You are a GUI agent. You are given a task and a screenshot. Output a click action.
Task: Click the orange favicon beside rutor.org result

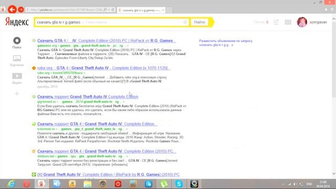tap(34, 68)
